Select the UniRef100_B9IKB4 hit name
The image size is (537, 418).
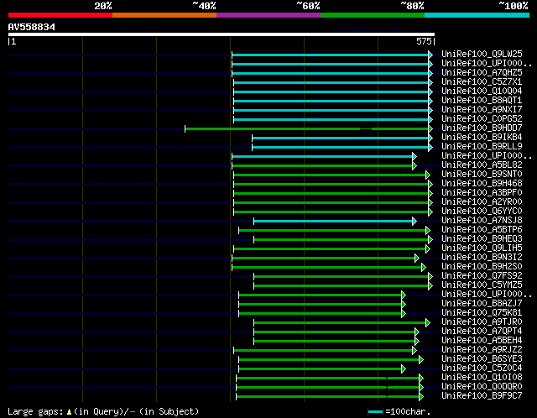482,138
